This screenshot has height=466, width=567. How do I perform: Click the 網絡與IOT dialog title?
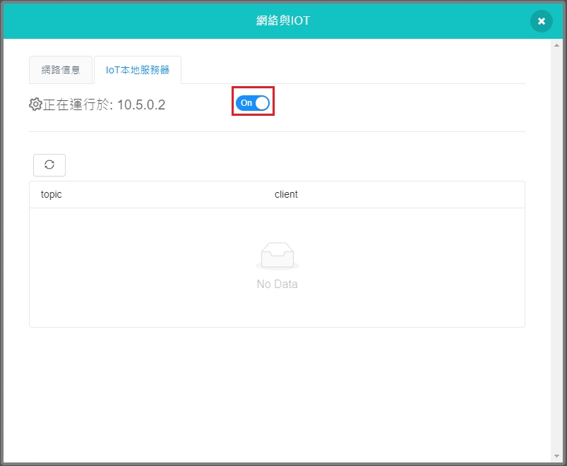tap(282, 20)
